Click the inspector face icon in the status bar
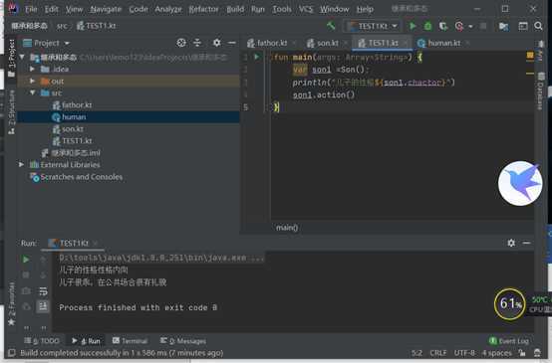The width and height of the screenshot is (552, 363). point(537,353)
